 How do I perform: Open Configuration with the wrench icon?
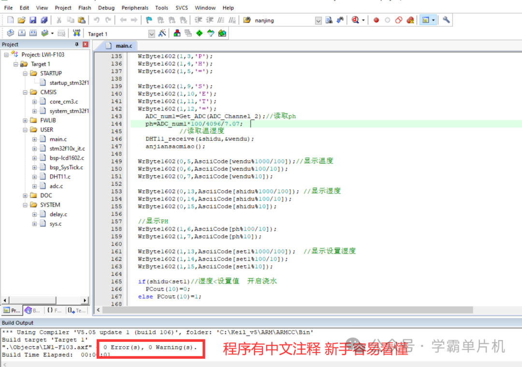click(447, 20)
